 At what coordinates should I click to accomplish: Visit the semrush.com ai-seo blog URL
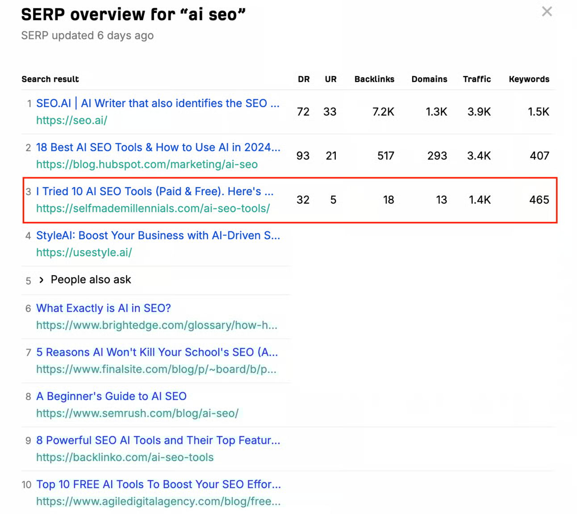coord(138,413)
